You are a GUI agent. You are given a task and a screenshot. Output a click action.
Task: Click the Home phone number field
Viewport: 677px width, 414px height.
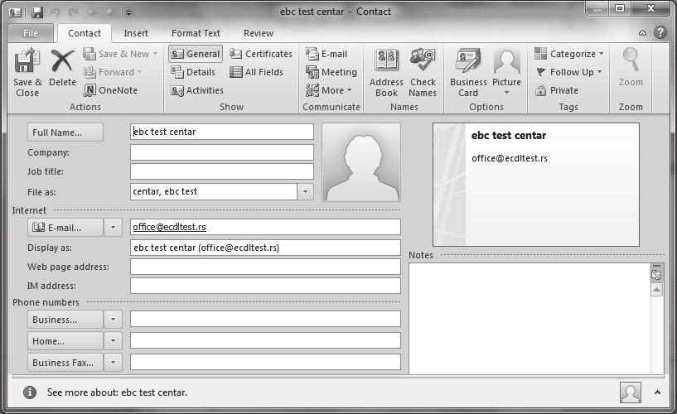265,340
